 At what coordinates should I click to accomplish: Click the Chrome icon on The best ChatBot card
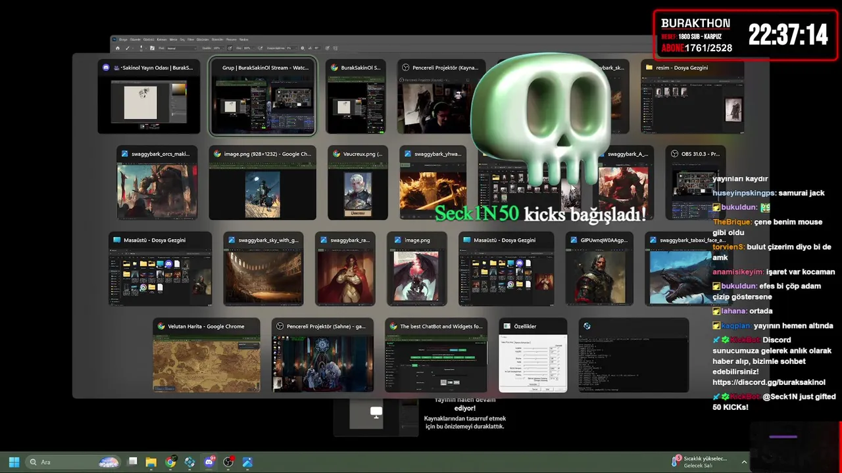[x=393, y=327]
